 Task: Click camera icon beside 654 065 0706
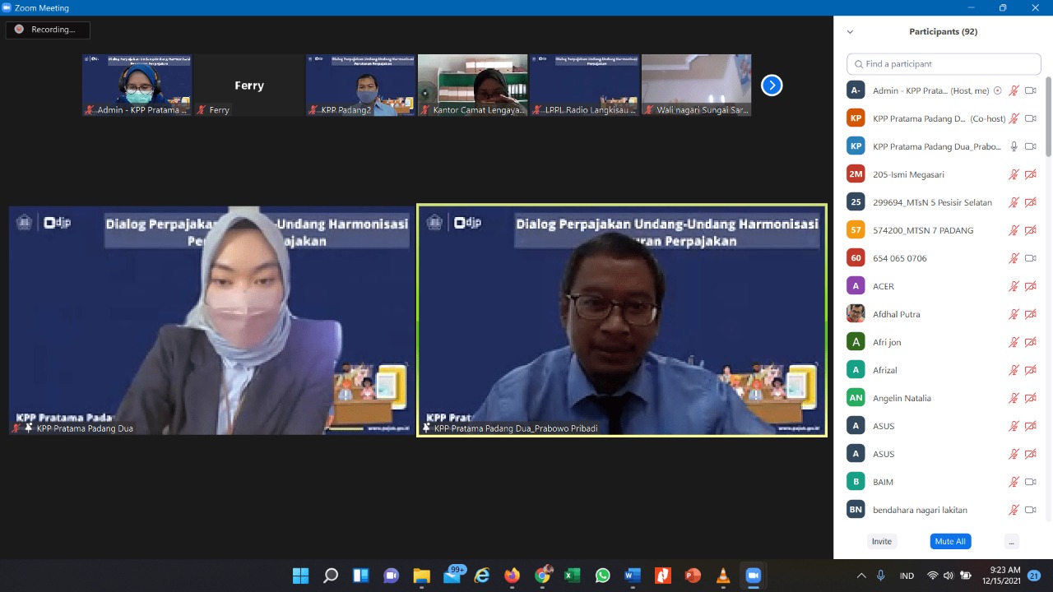tap(1030, 258)
